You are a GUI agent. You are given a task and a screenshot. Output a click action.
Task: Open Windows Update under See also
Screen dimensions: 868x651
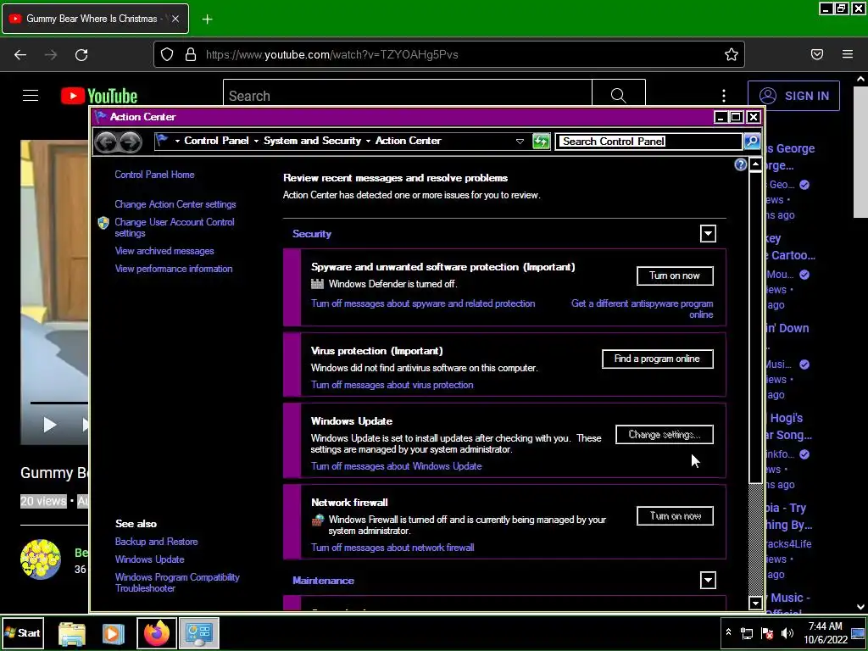(x=149, y=559)
